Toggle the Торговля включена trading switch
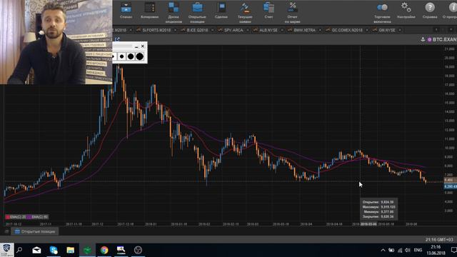The image size is (457, 257). tap(382, 13)
